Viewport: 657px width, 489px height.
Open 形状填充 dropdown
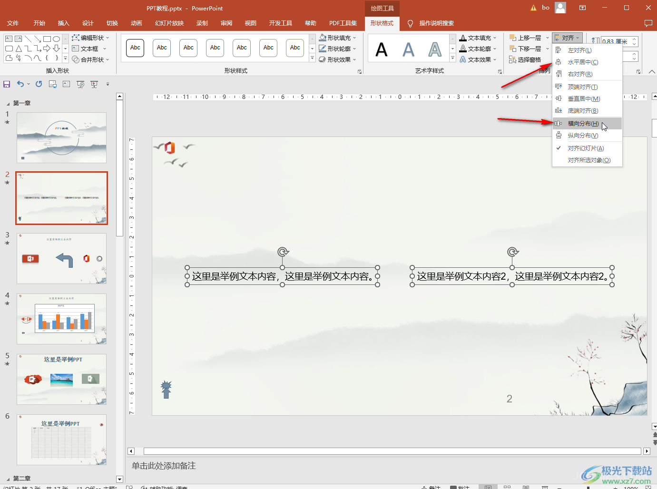337,38
